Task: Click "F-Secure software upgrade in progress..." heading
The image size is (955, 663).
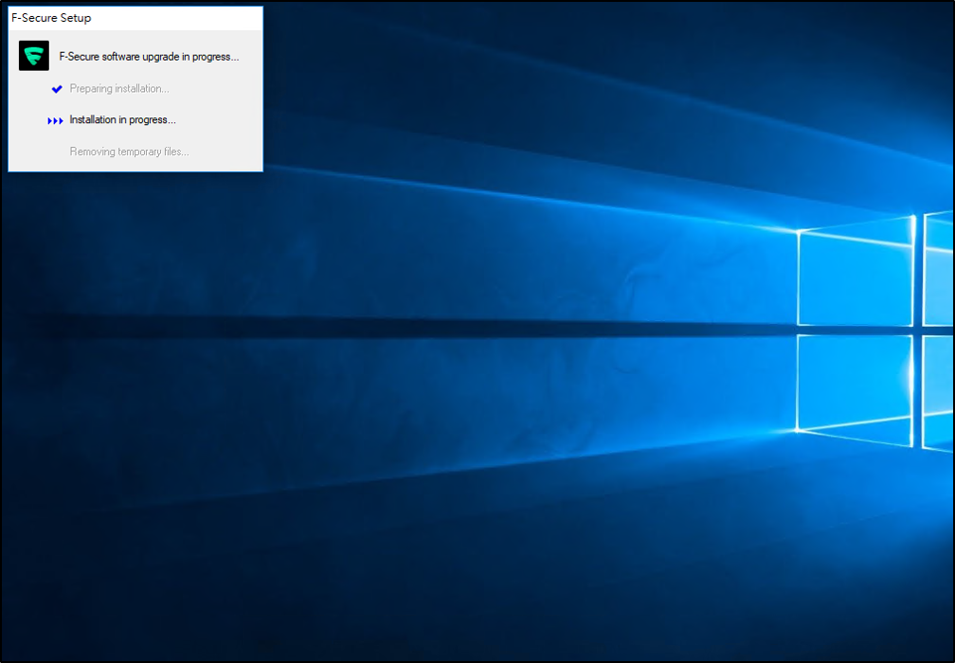Action: pyautogui.click(x=149, y=57)
